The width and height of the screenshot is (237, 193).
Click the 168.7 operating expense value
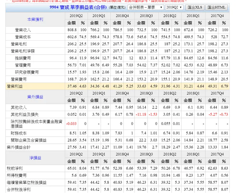[72, 79]
